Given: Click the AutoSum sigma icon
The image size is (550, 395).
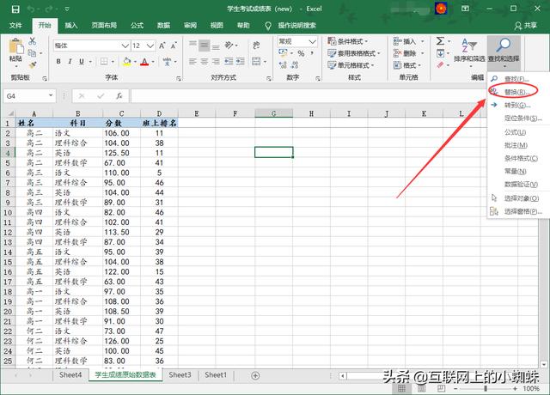Looking at the screenshot, I should pyautogui.click(x=440, y=41).
